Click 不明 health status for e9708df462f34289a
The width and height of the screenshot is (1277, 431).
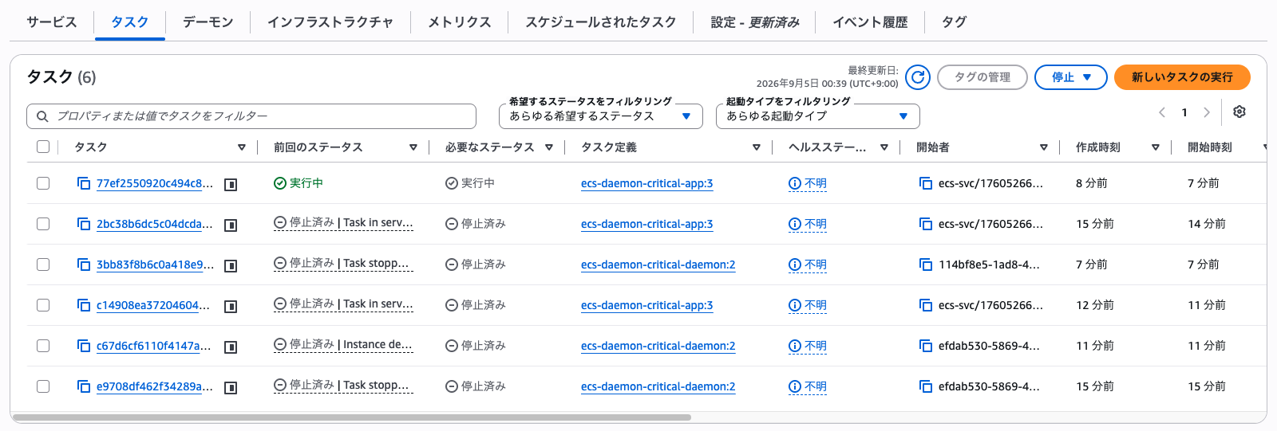point(808,386)
